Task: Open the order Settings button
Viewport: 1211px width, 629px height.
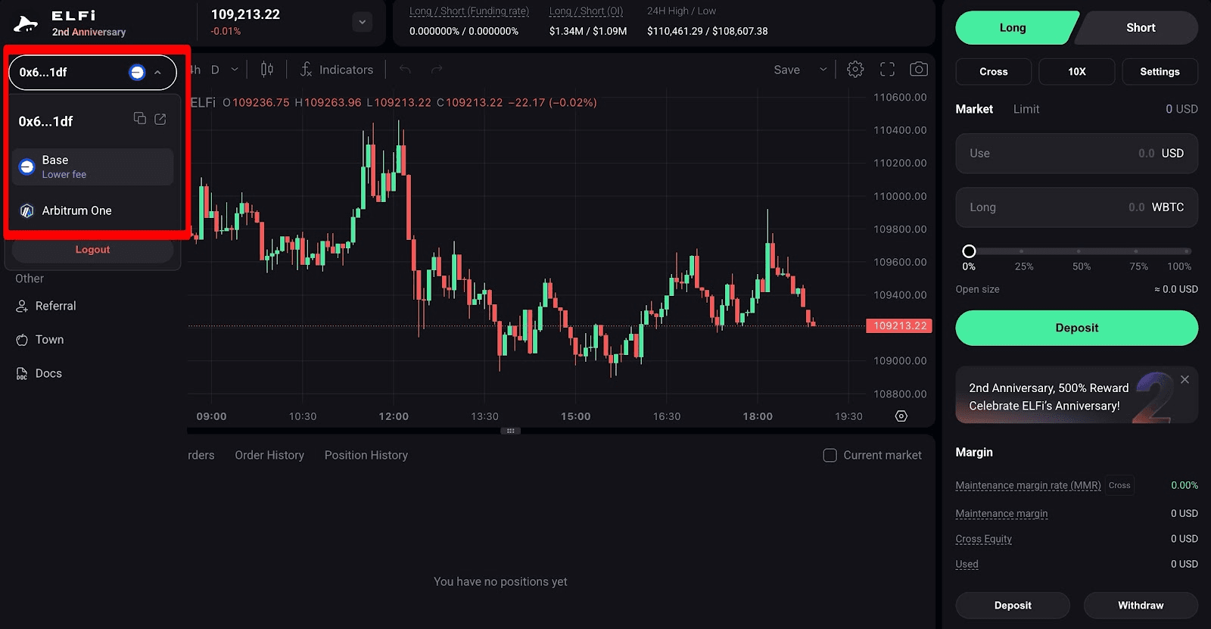Action: point(1160,72)
